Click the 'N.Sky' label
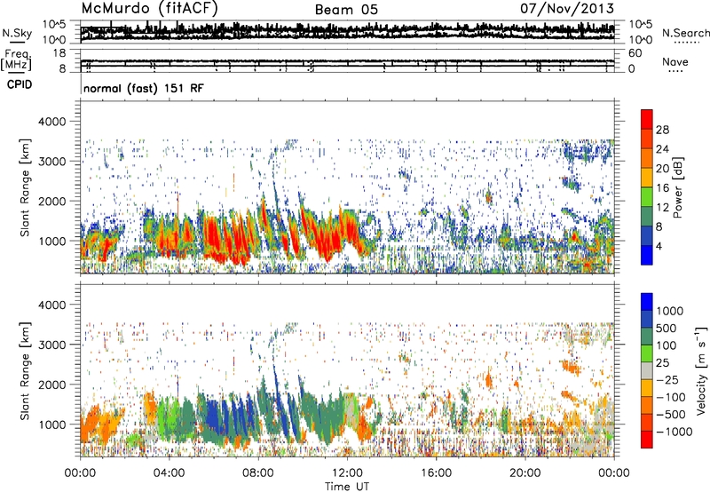Screen dimensions: 710x492 (x=17, y=33)
